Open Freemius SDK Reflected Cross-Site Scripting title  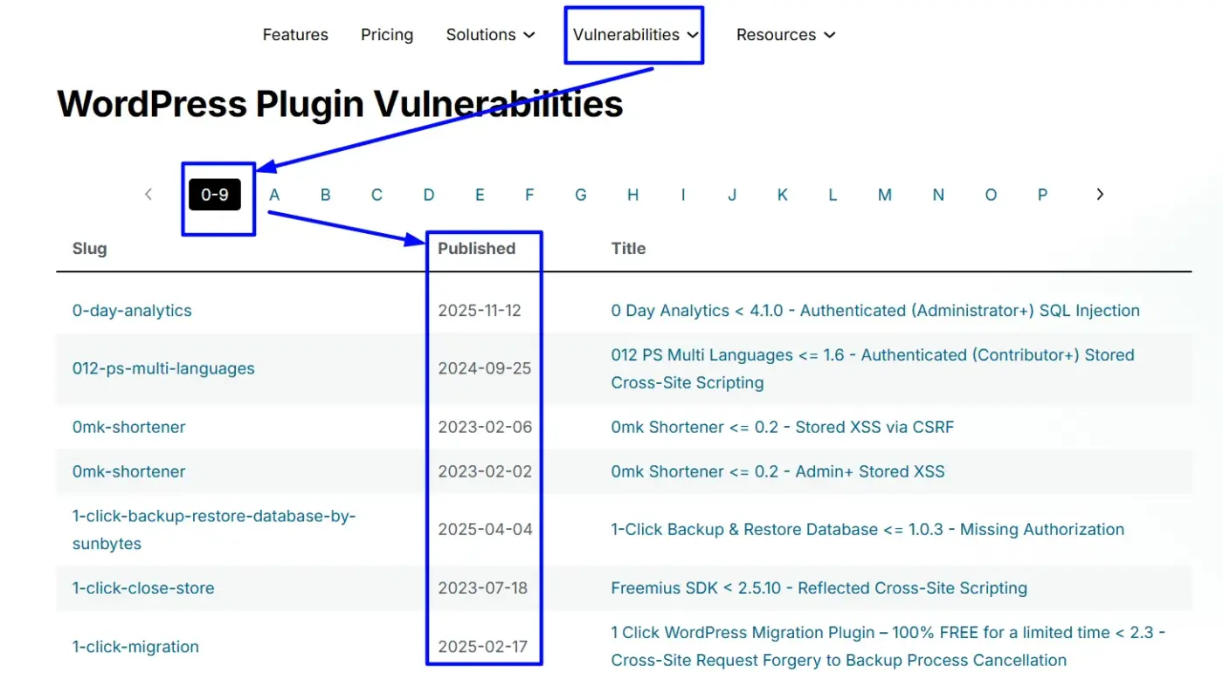(x=819, y=588)
